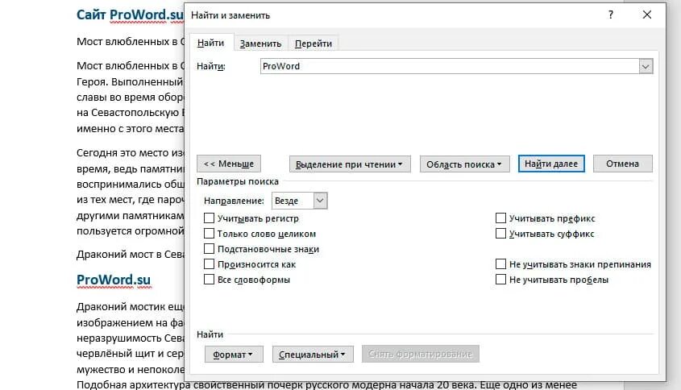Tick Не учитывать пробелы checkbox
The width and height of the screenshot is (681, 390).
coord(500,280)
